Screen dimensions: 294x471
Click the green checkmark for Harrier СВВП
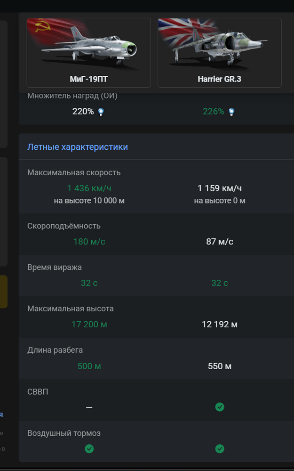[220, 407]
